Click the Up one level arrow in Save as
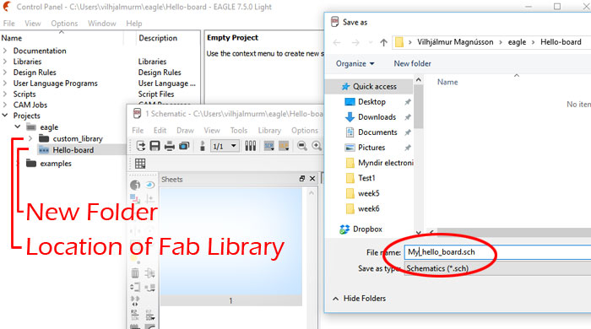Screen dimensions: 591x329 point(383,42)
